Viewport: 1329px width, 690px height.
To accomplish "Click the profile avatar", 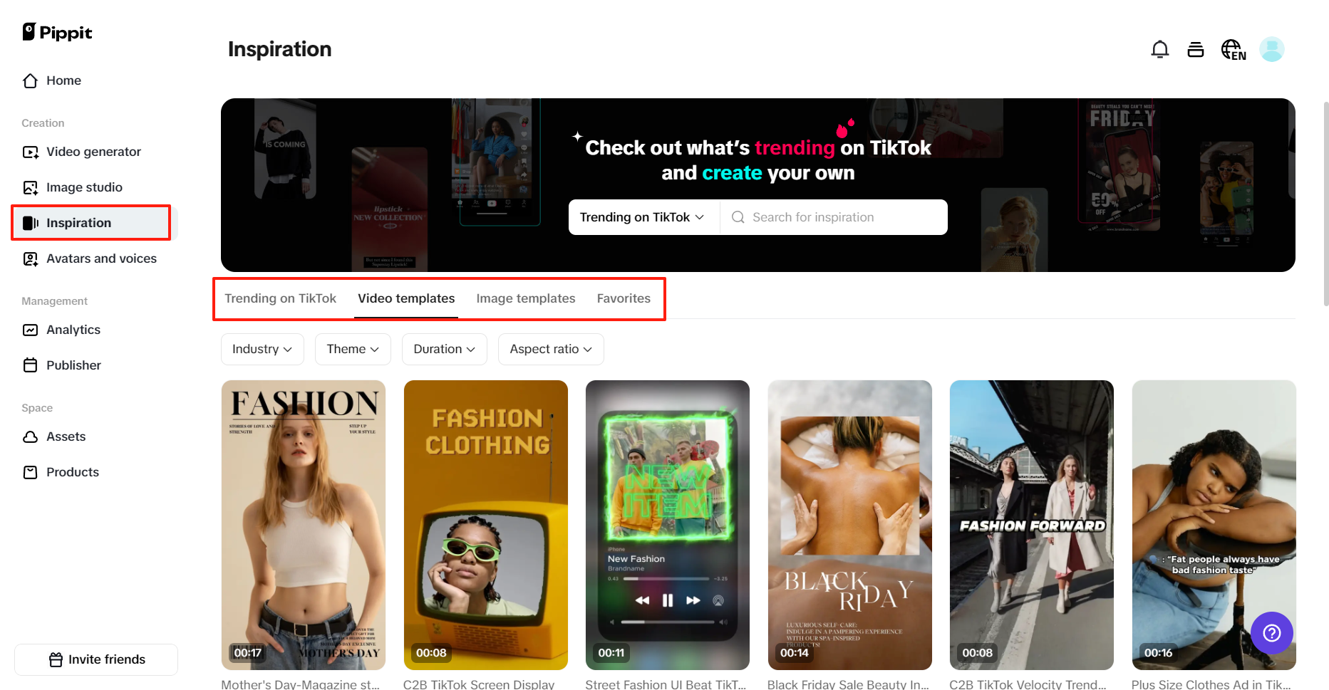I will tap(1272, 48).
